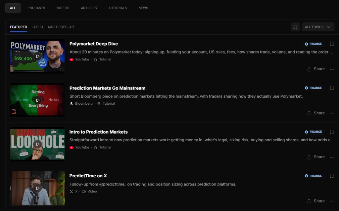Click YouTube icon under Polymarket Deep Dive
This screenshot has width=339, height=211.
coord(72,59)
